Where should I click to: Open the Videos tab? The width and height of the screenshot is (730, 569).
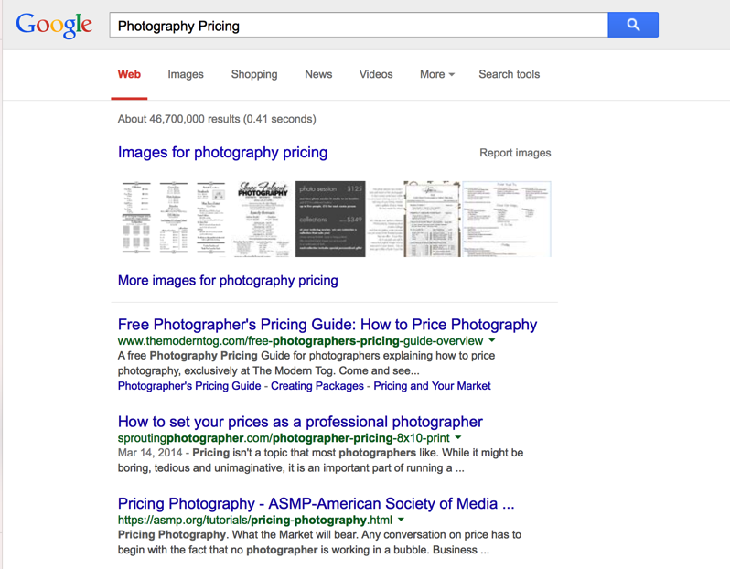click(x=376, y=74)
